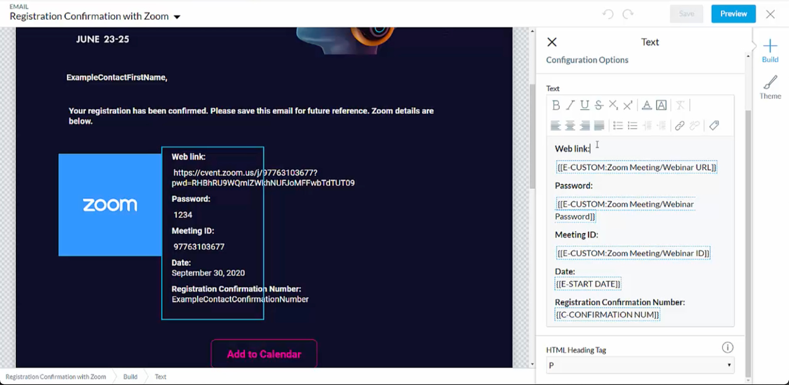Click the Add to Calendar button

[x=264, y=354]
